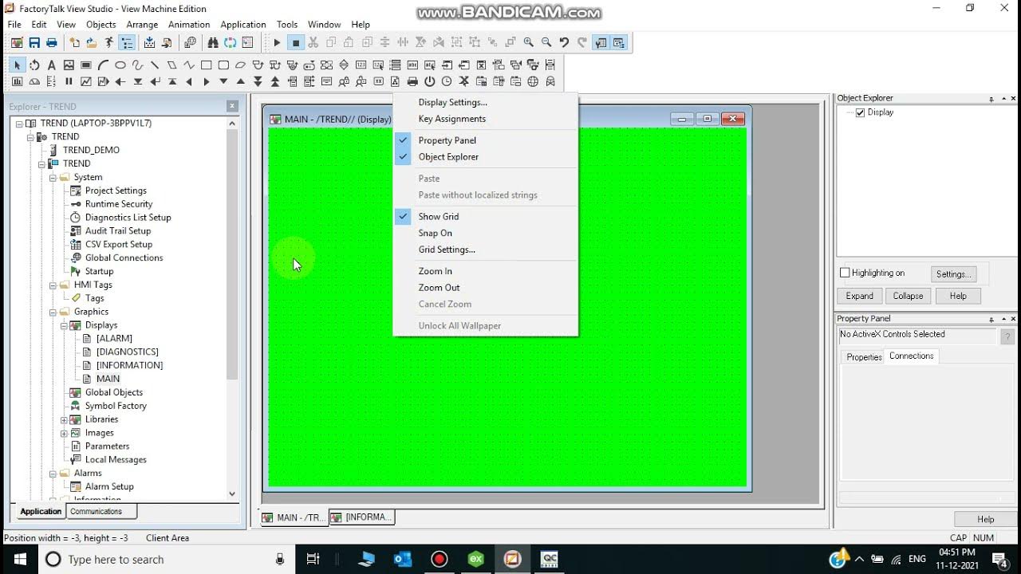This screenshot has width=1021, height=574.
Task: Select the Image object tool
Action: (x=69, y=65)
